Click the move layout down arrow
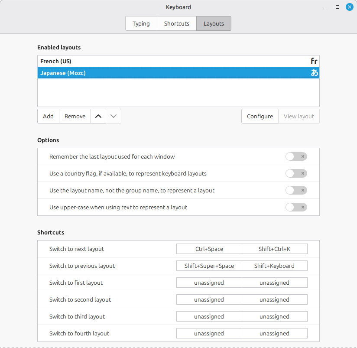The image size is (357, 348). click(114, 116)
